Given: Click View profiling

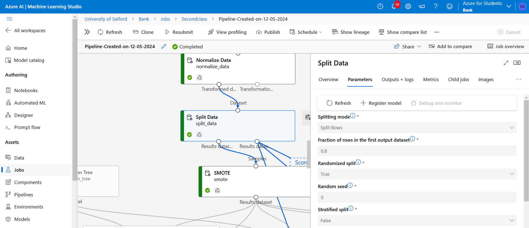Looking at the screenshot, I should (227, 32).
